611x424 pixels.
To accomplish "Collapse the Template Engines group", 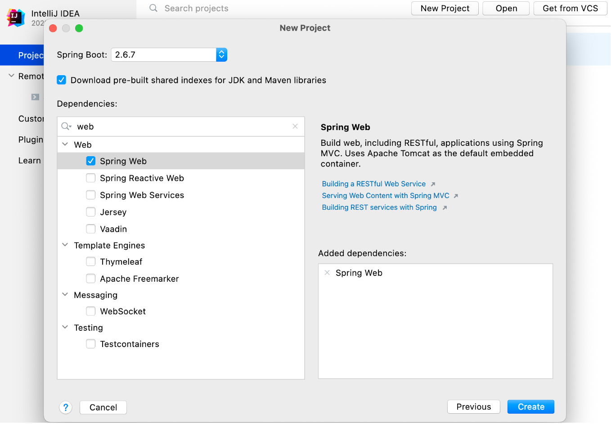I will tap(65, 245).
